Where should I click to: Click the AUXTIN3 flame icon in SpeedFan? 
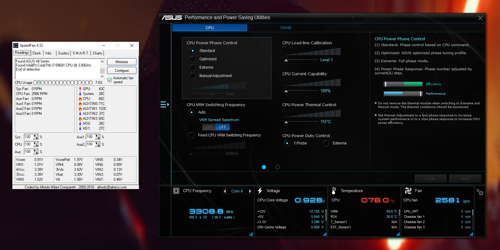pyautogui.click(x=80, y=119)
